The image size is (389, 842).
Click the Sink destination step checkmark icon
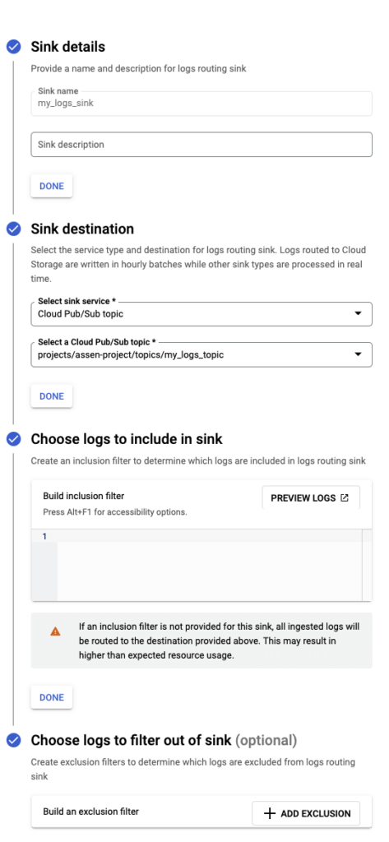(13, 229)
